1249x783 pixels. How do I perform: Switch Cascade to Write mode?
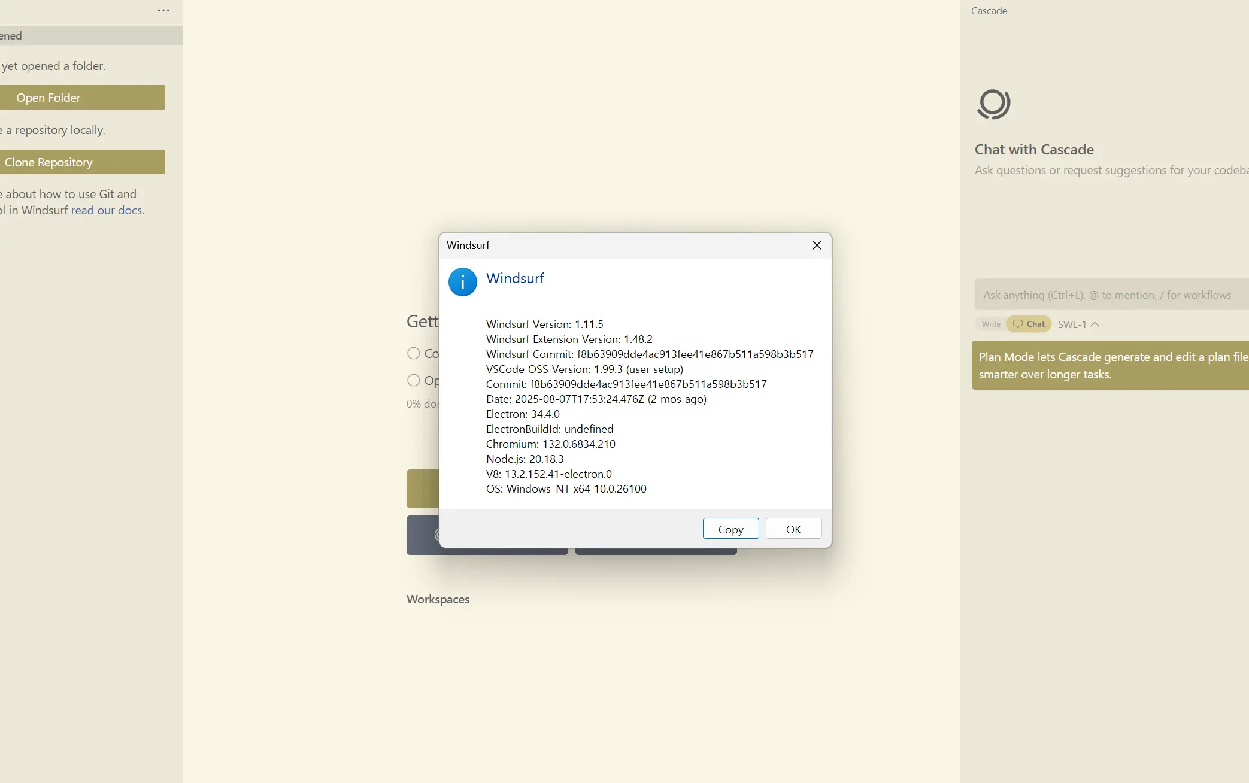[x=991, y=324]
